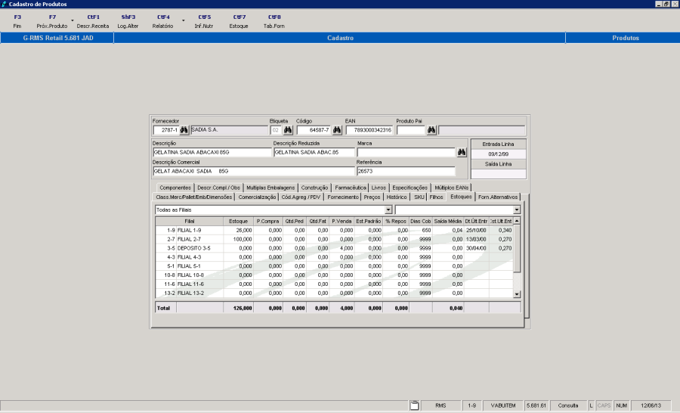
Task: Click the Produto Pai binoculars search icon
Action: pos(431,130)
